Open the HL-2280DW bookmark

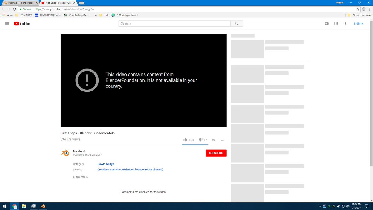tap(48, 15)
